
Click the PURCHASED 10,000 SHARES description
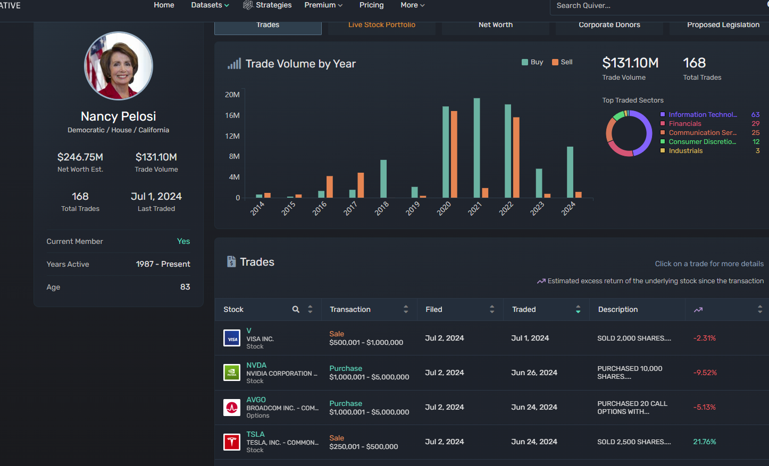(x=630, y=372)
